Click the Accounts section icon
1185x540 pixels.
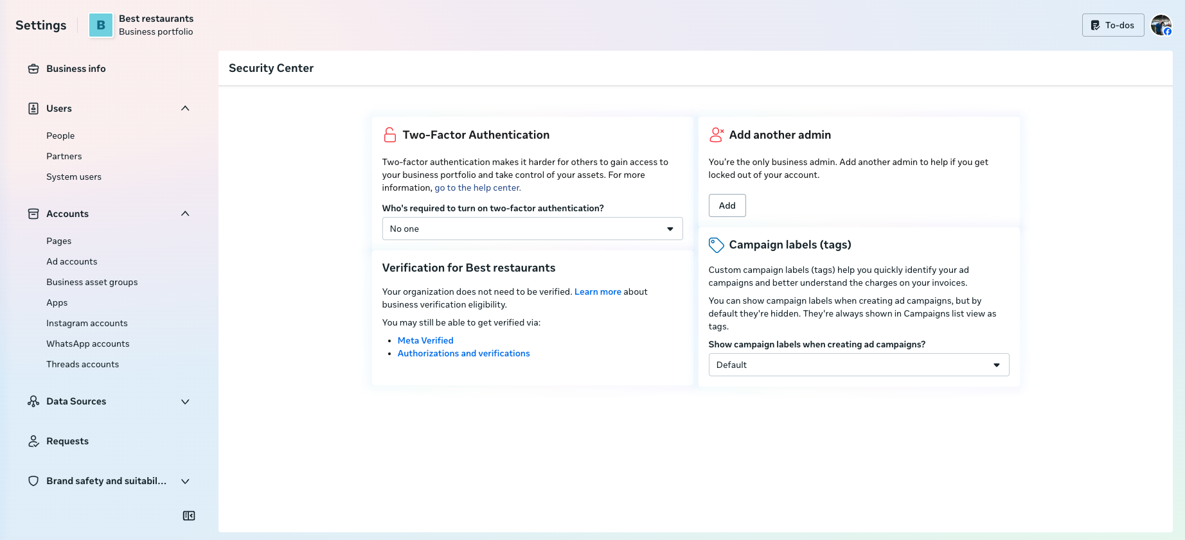(x=33, y=214)
